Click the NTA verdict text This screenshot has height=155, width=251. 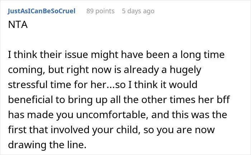pos(18,25)
